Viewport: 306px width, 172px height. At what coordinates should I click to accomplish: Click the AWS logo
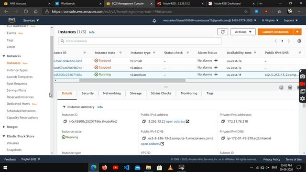pyautogui.click(x=12, y=20)
